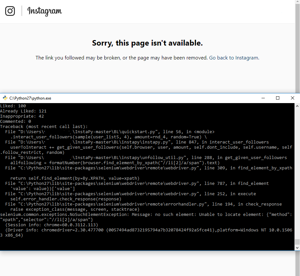Close the python.exe console window
The image size is (300, 276).
click(x=292, y=98)
